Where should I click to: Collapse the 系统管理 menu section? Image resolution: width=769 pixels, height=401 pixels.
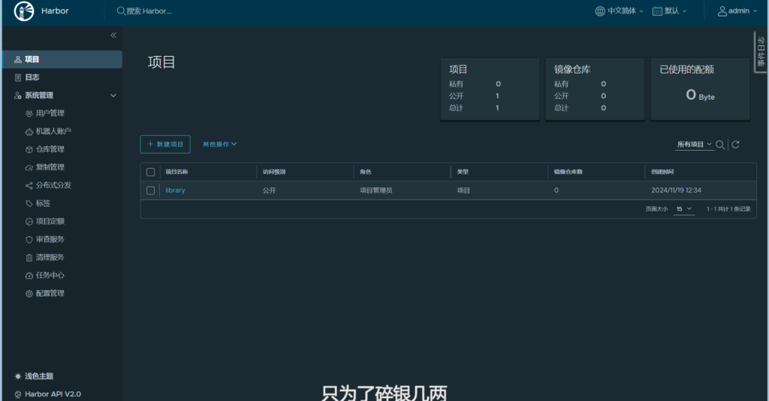click(x=113, y=95)
